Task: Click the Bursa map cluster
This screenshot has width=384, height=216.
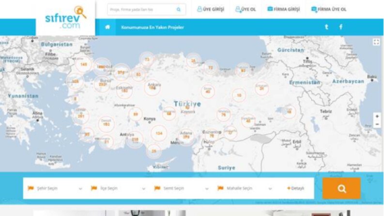Action: pos(102,84)
